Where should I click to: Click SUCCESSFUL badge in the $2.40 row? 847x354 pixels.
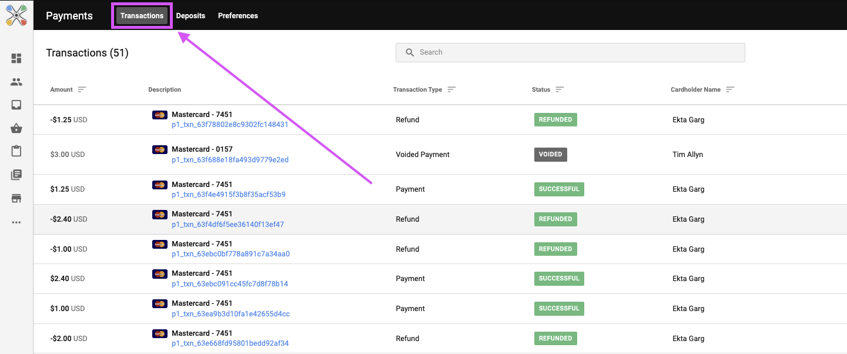(559, 279)
